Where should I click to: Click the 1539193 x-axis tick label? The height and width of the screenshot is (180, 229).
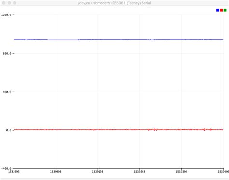(98, 172)
